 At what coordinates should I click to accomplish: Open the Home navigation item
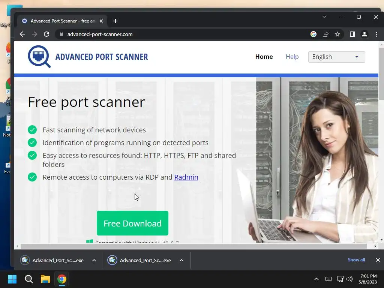264,57
